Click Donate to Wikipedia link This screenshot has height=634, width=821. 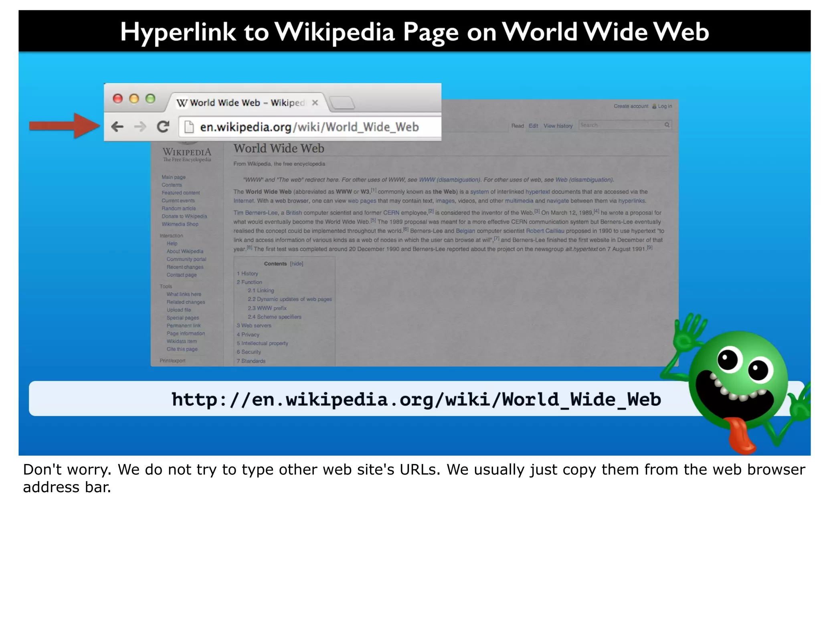point(184,216)
